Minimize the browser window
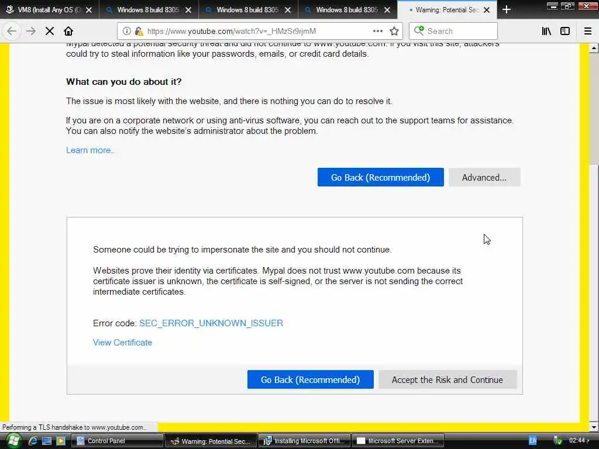Viewport: 599px width, 449px height. click(x=552, y=6)
